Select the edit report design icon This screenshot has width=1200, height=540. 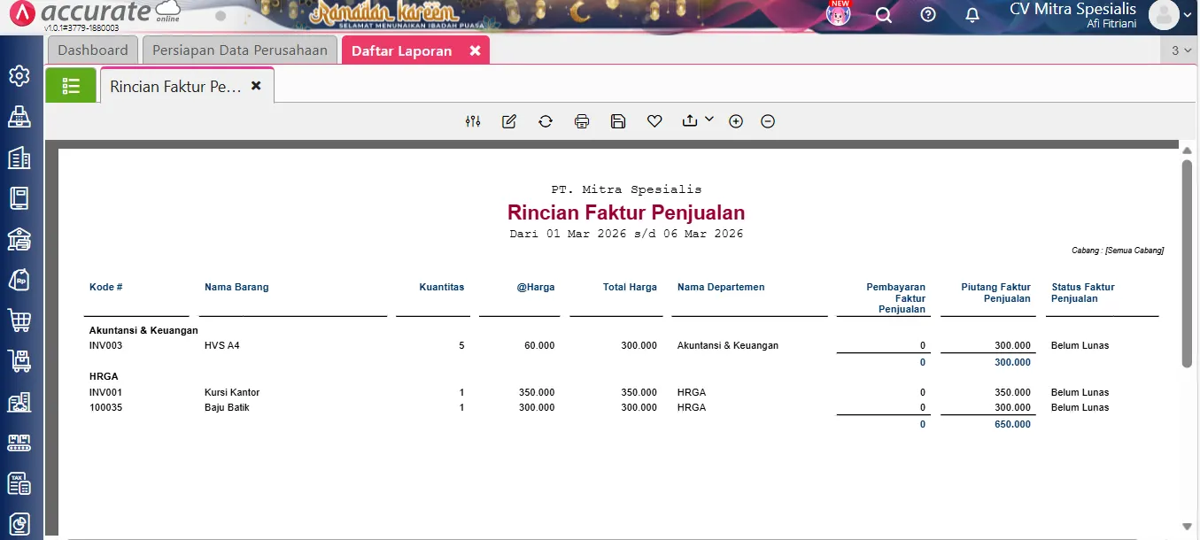[x=509, y=120]
